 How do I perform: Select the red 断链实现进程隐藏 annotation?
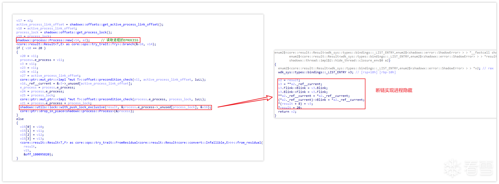tap(394, 90)
